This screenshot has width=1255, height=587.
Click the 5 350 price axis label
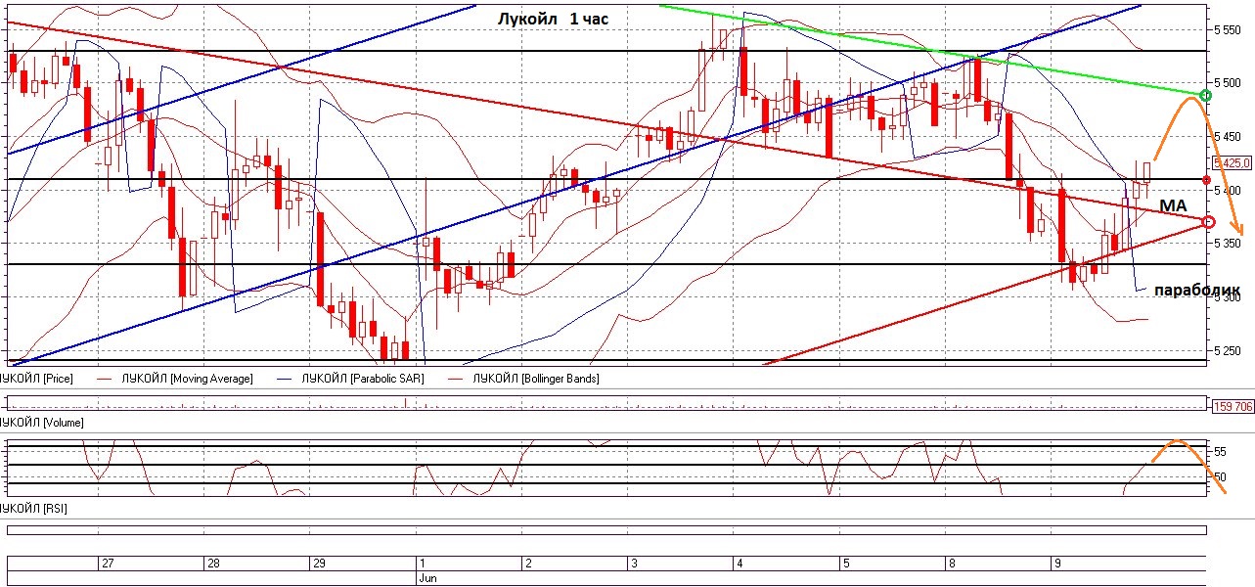coord(1228,244)
